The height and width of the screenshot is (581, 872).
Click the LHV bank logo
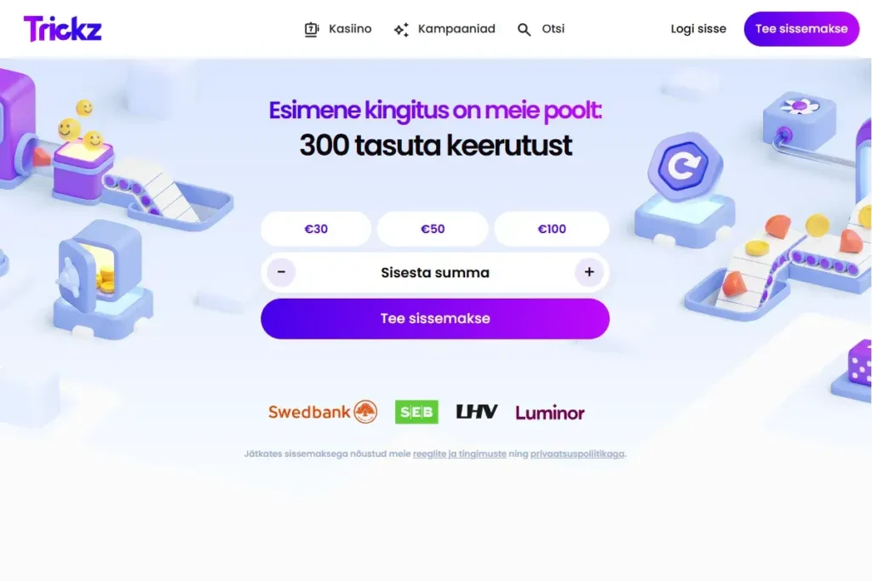477,412
